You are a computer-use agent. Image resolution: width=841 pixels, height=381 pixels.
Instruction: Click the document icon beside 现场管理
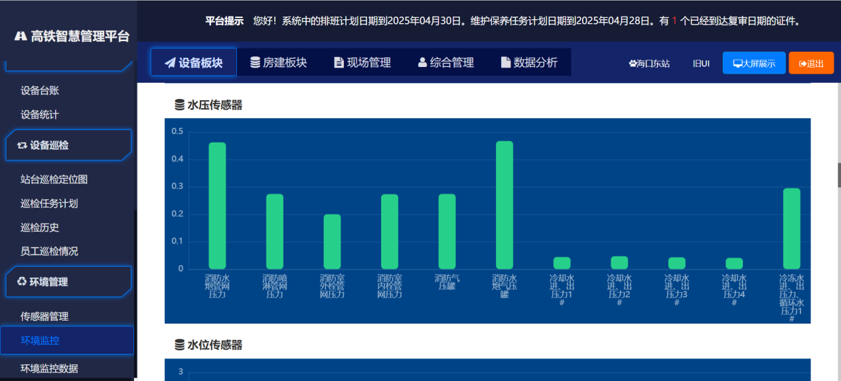339,62
